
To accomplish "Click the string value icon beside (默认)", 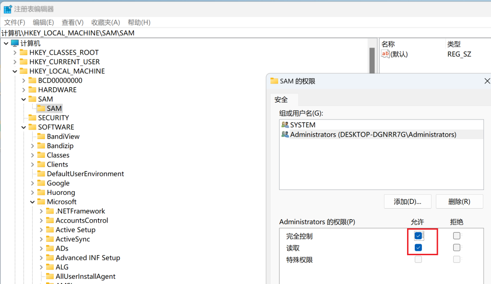I will click(x=385, y=54).
